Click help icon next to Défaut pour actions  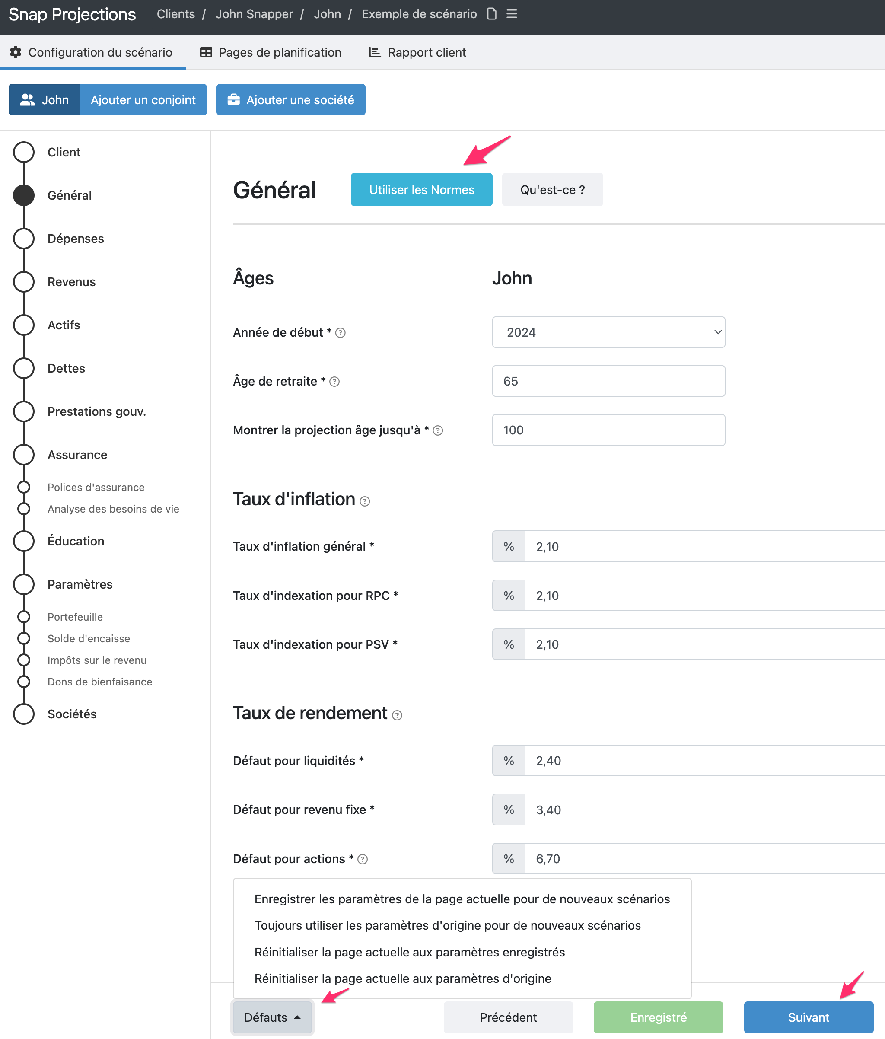pyautogui.click(x=363, y=860)
